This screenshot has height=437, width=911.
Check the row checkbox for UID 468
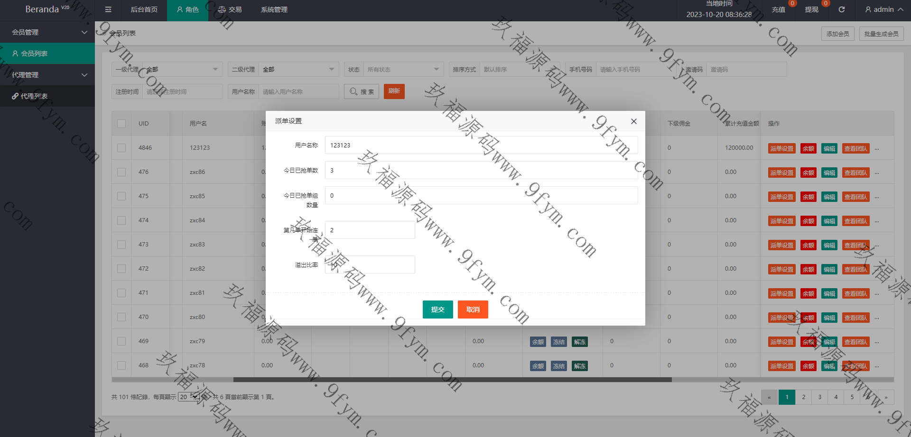point(121,365)
